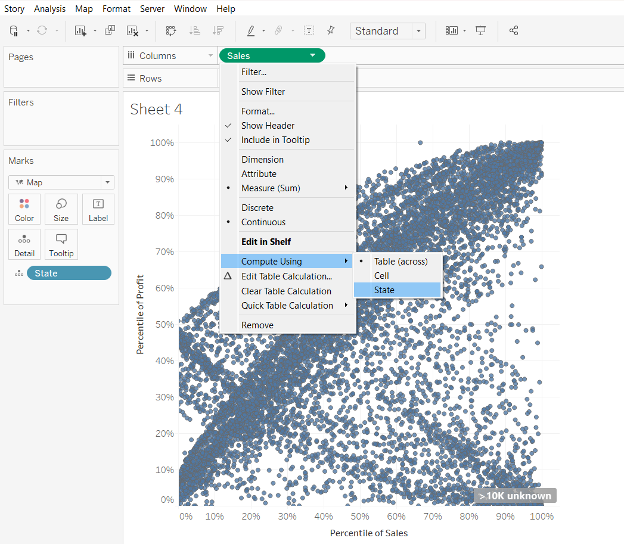
Task: Click the Highlight pen icon in toolbar
Action: [x=251, y=31]
